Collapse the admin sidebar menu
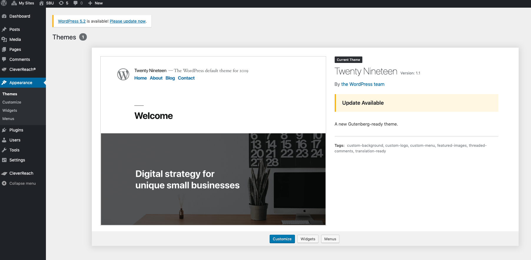531x260 pixels. click(x=23, y=183)
